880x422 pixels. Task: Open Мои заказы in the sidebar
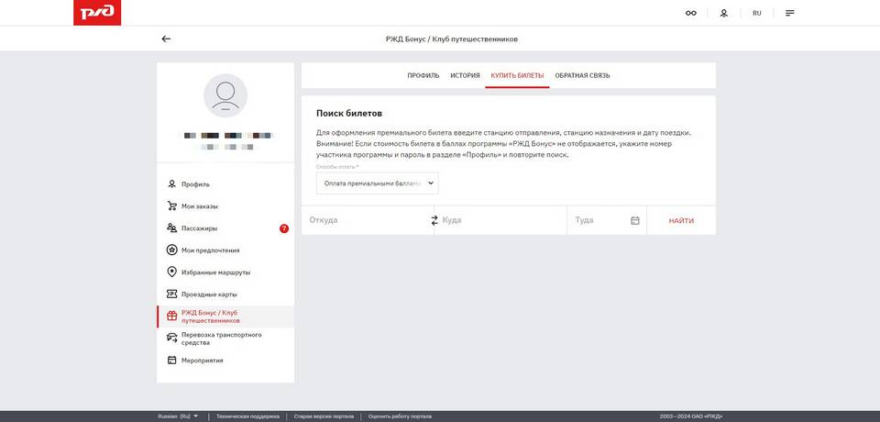(225, 205)
